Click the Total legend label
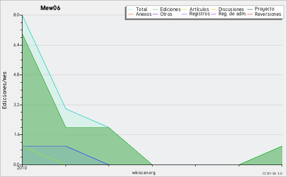Viewport: 287px width, 177px height. [142, 9]
